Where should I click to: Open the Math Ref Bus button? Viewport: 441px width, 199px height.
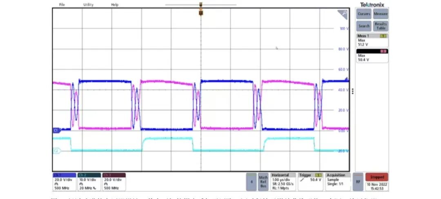click(x=263, y=181)
